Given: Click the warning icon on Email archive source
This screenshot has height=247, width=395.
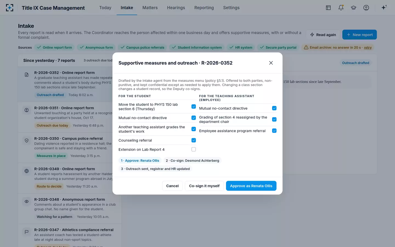Looking at the screenshot, I should click(306, 47).
